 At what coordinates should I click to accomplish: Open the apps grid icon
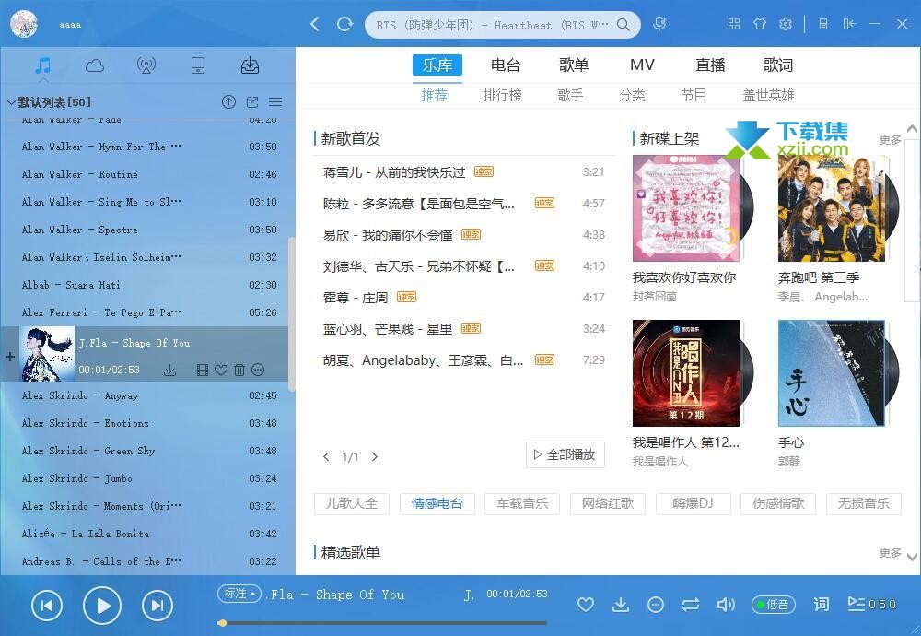734,24
